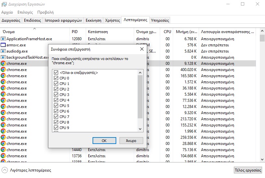Click Chrome icon of the PID 13736 row
This screenshot has height=178, width=265.
(3, 156)
